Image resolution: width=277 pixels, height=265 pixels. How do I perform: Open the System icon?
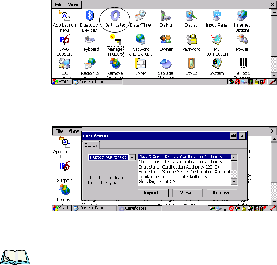217,67
